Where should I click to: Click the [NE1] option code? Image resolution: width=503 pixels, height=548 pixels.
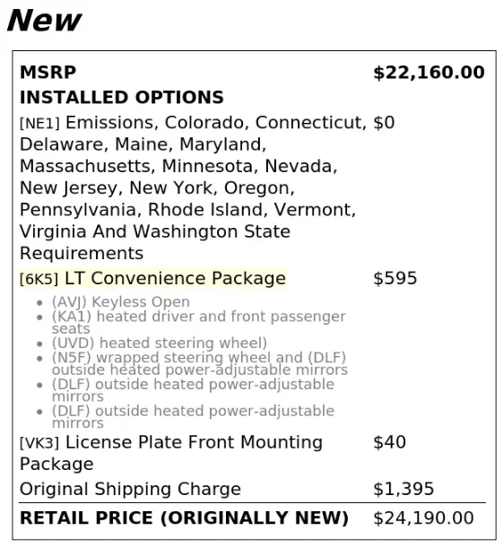(x=39, y=124)
